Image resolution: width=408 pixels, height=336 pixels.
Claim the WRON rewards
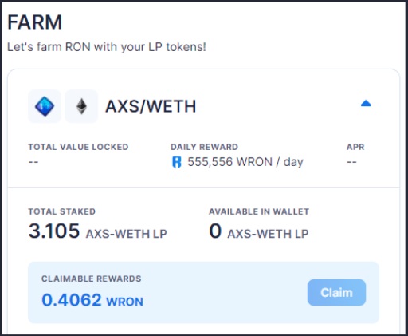coord(336,293)
